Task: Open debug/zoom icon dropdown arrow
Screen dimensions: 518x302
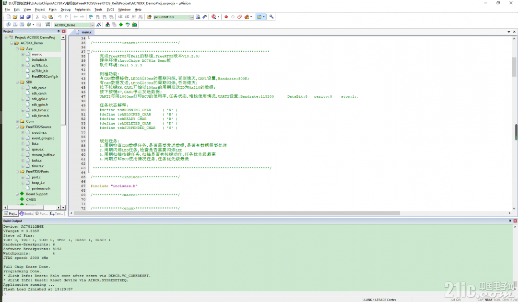Action: 218,17
